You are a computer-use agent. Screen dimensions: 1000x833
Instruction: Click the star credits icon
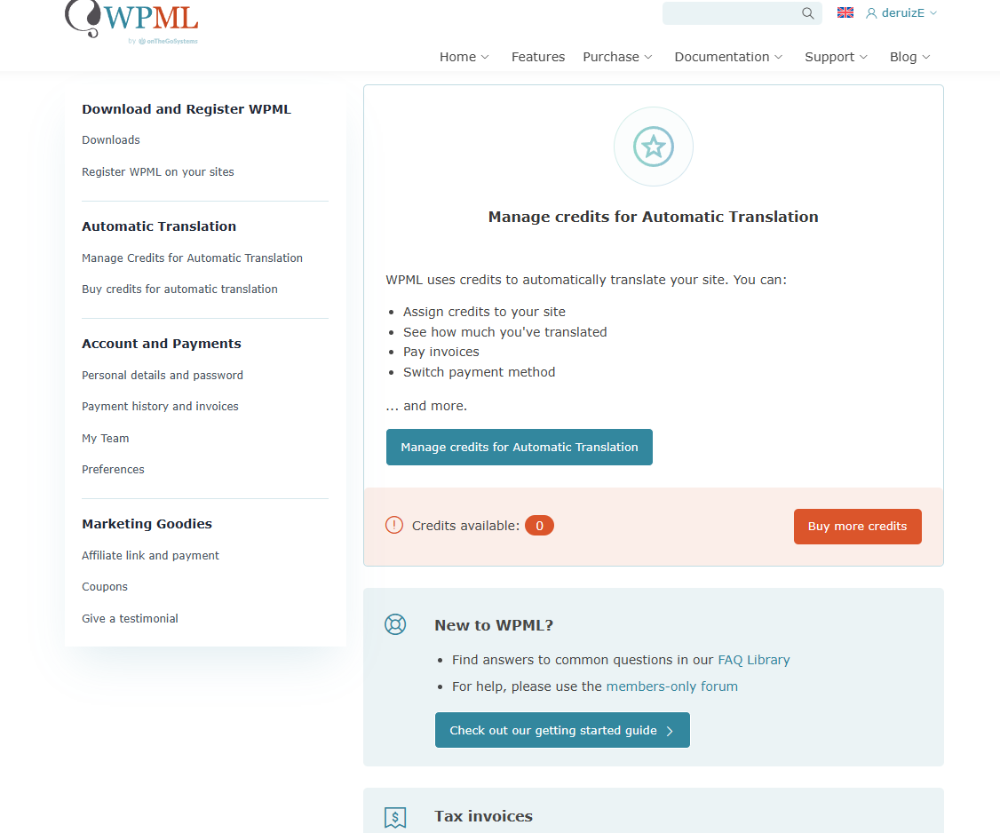coord(653,146)
